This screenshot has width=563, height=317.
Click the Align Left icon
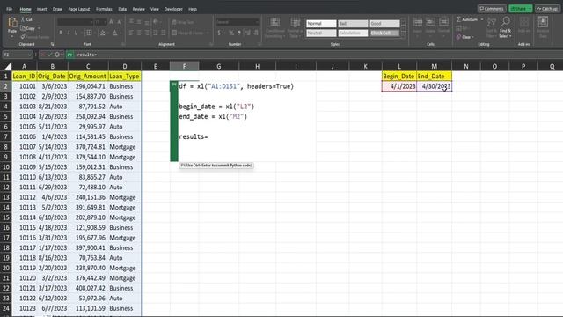(x=131, y=33)
